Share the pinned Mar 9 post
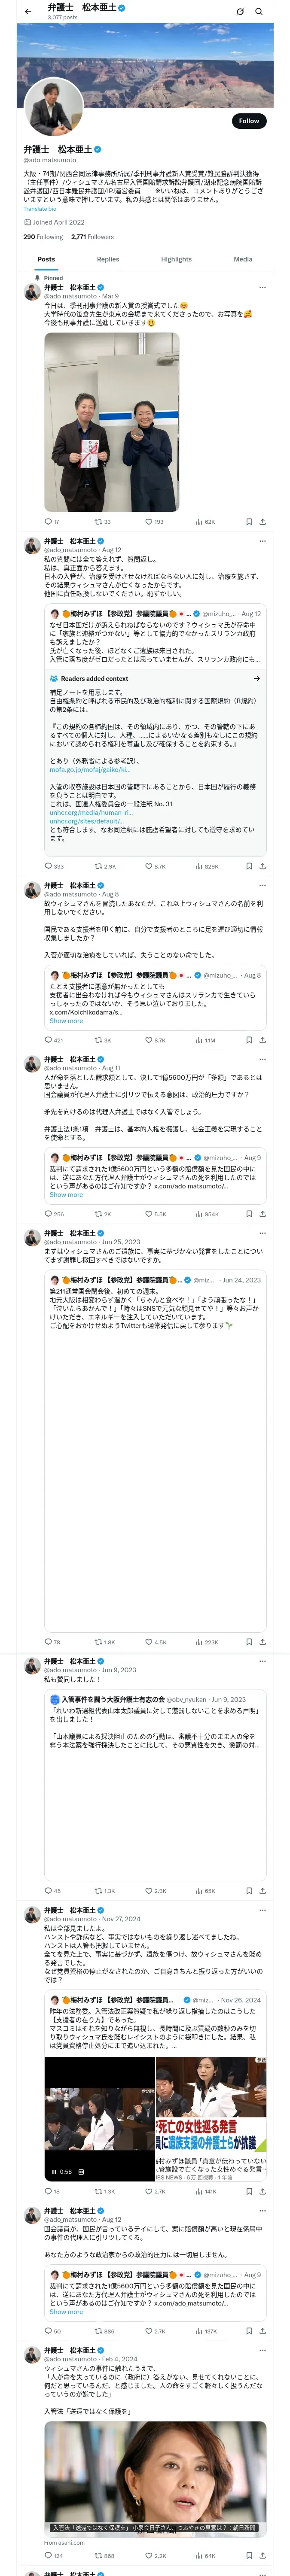The height and width of the screenshot is (2576, 290). tap(262, 522)
